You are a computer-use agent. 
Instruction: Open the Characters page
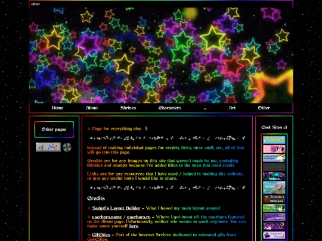click(170, 108)
